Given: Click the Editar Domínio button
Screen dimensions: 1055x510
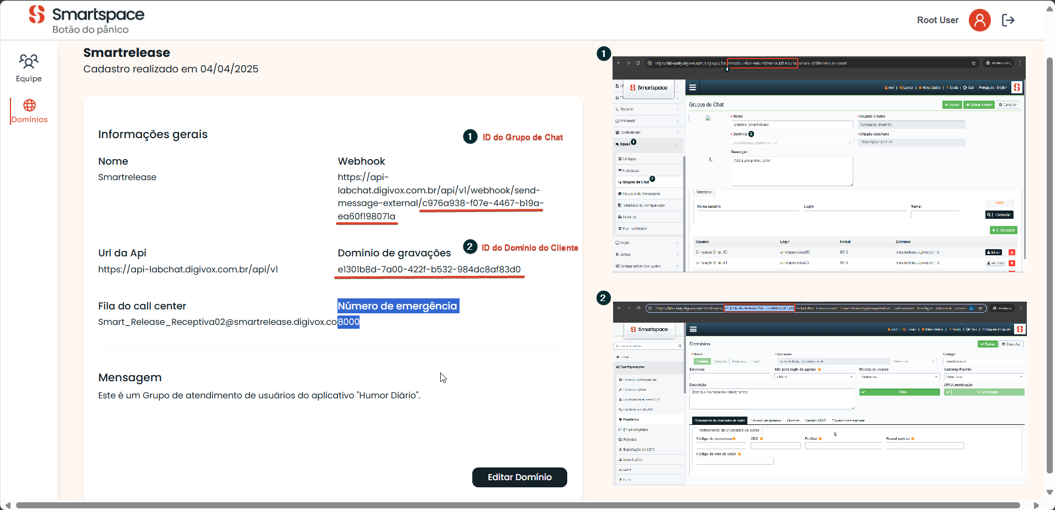Looking at the screenshot, I should tap(519, 477).
